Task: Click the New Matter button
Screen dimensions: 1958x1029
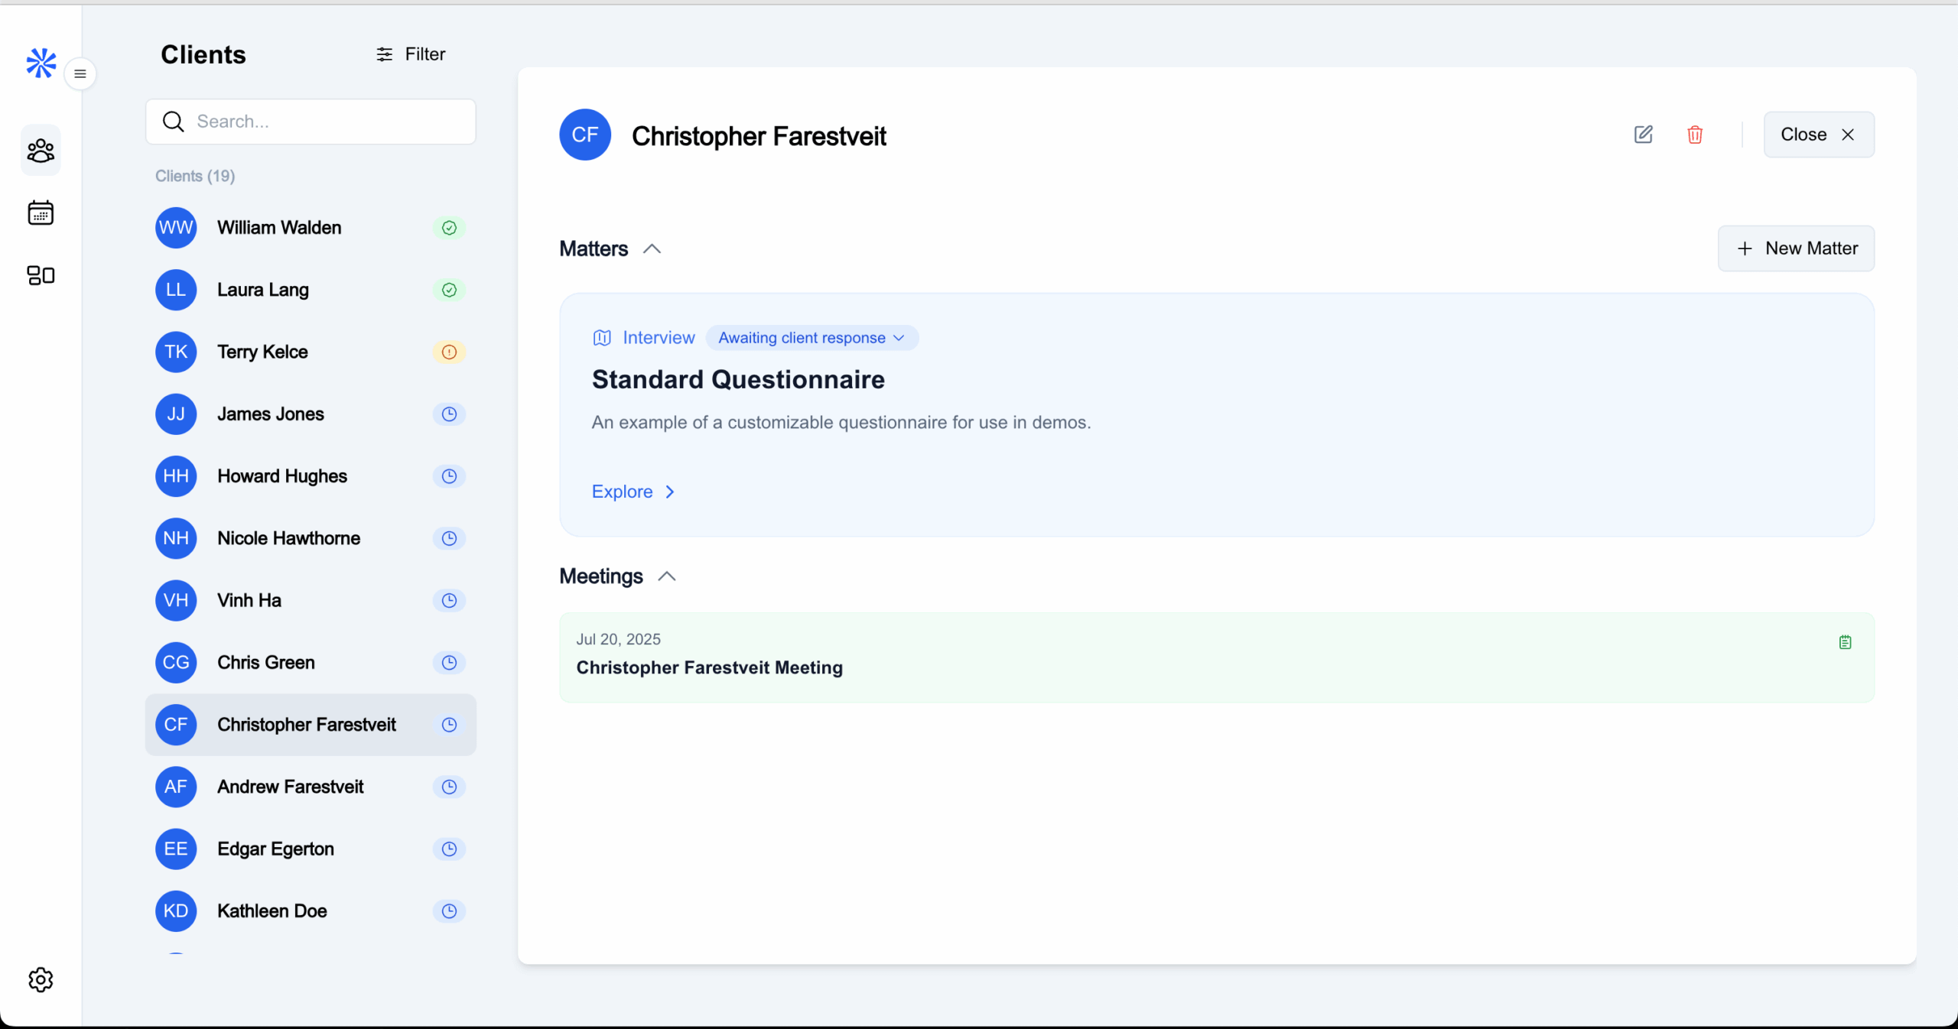Action: [1796, 248]
